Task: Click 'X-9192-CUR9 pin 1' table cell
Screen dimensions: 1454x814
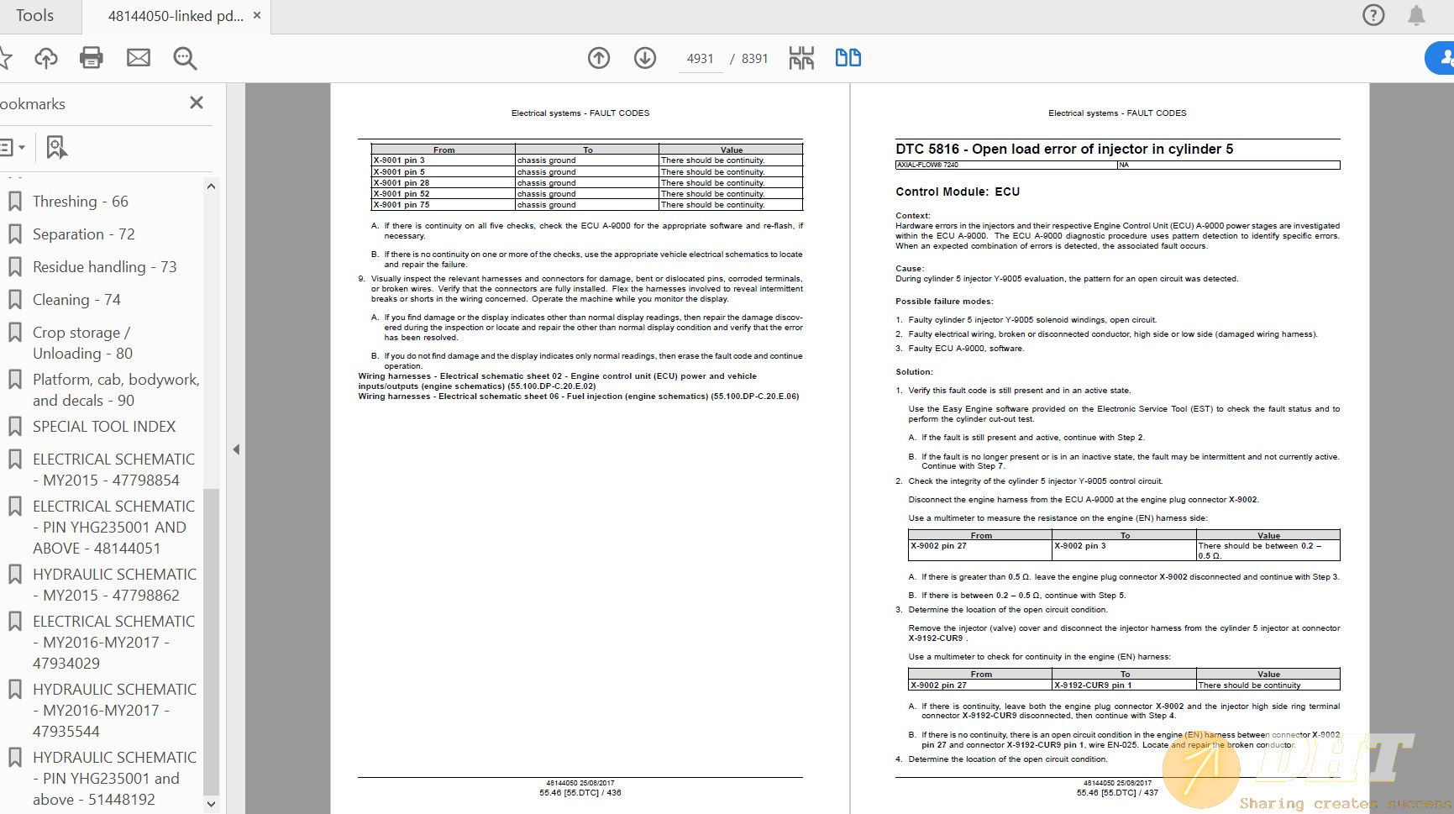Action: [1124, 685]
